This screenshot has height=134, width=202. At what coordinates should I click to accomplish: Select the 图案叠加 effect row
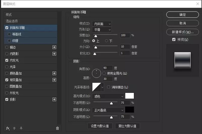click(x=31, y=86)
